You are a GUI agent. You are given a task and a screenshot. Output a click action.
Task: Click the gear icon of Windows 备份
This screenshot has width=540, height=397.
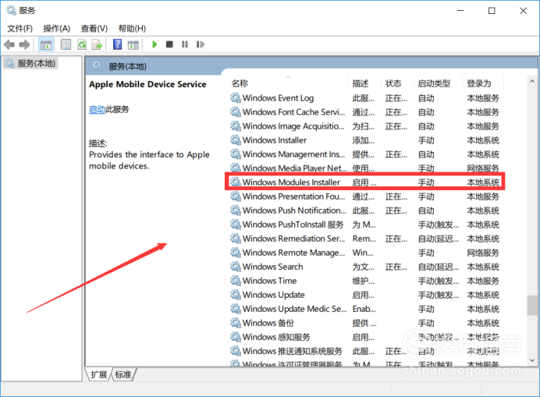[236, 324]
